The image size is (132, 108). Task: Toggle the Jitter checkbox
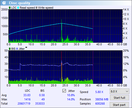pos(64,91)
